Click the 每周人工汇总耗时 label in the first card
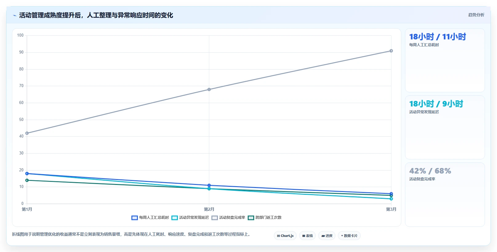Screen dimensions: 497x252 pyautogui.click(x=424, y=45)
